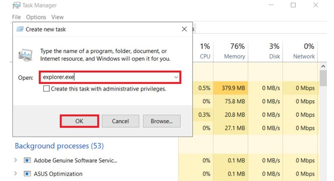Expand the Adobe Genuine Software Service row
This screenshot has width=334, height=181.
coord(16,161)
